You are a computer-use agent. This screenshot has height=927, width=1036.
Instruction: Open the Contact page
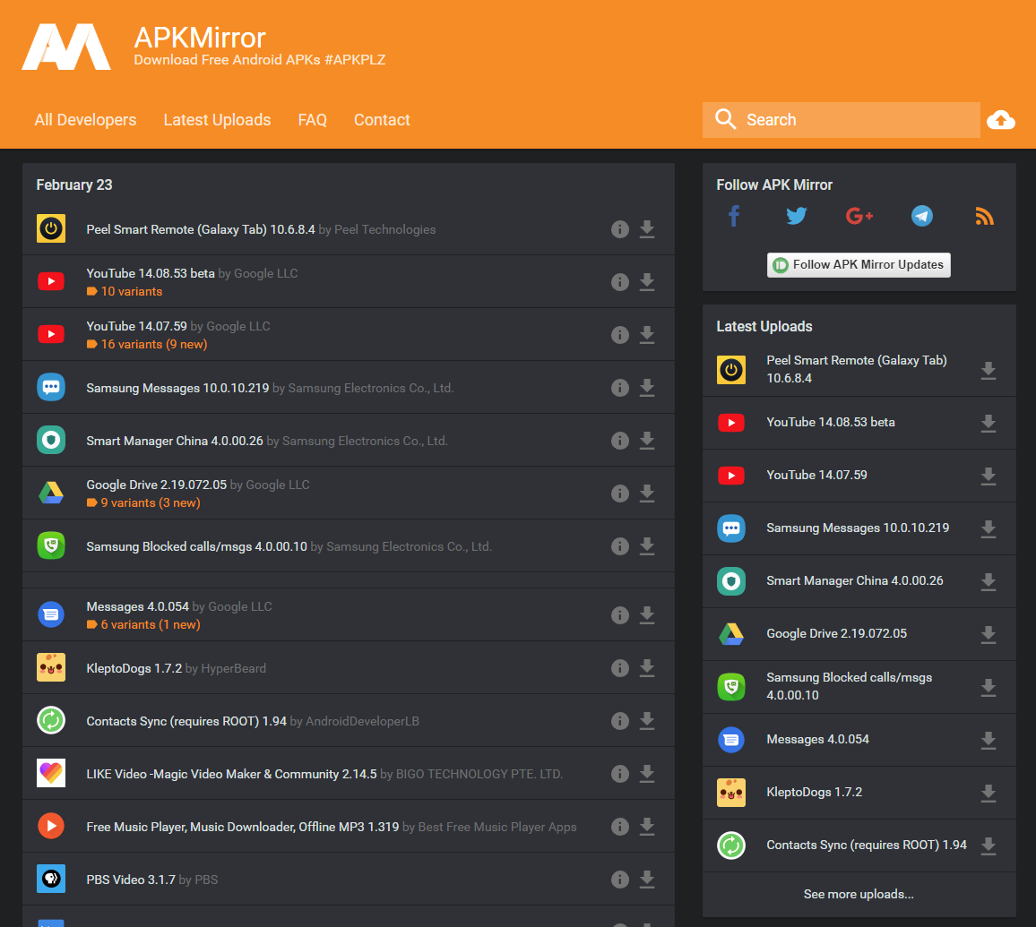click(x=382, y=120)
